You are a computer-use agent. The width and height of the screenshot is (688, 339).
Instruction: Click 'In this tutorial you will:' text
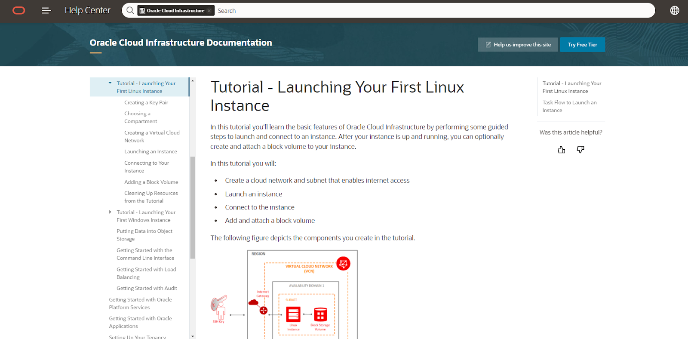(x=243, y=163)
